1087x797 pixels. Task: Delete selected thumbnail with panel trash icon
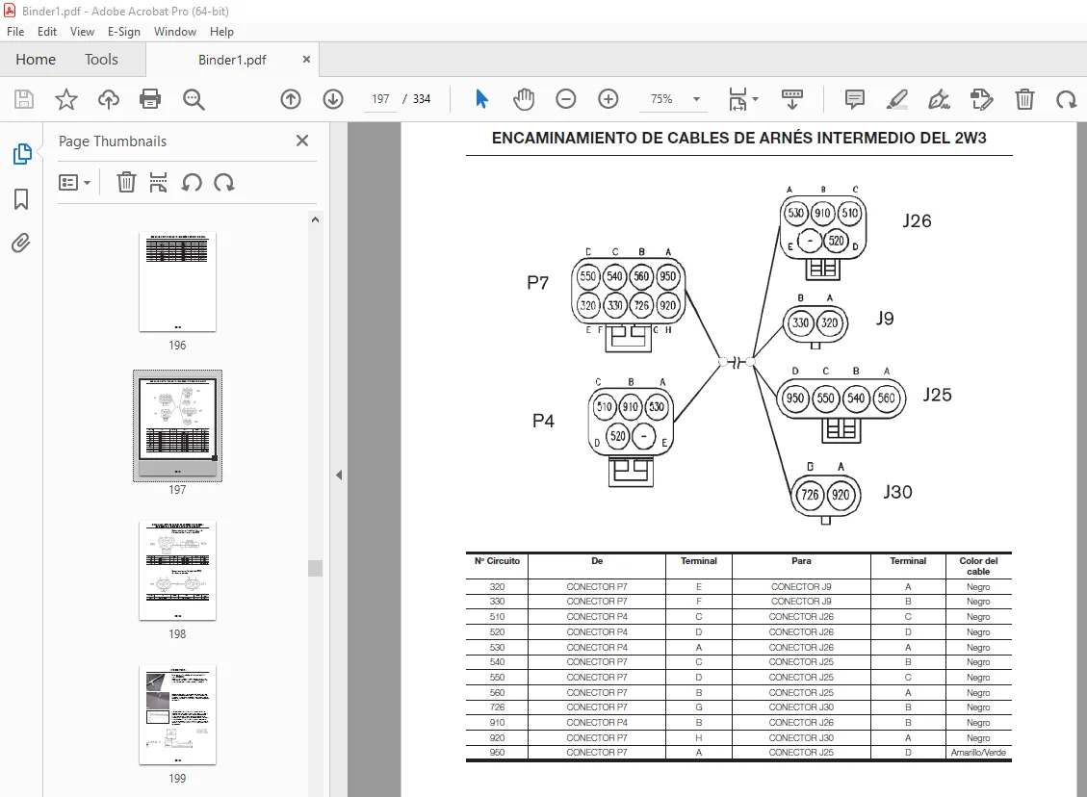[126, 182]
